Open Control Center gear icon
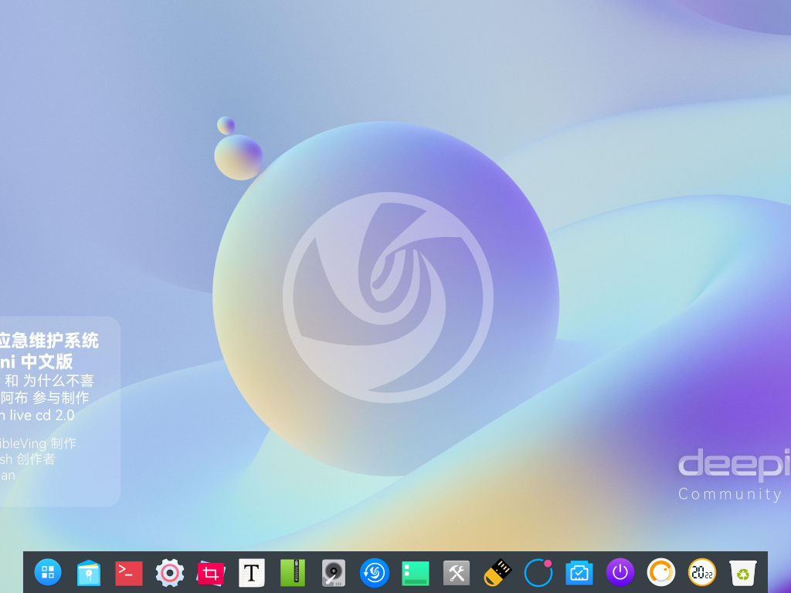The width and height of the screenshot is (791, 593). [170, 573]
